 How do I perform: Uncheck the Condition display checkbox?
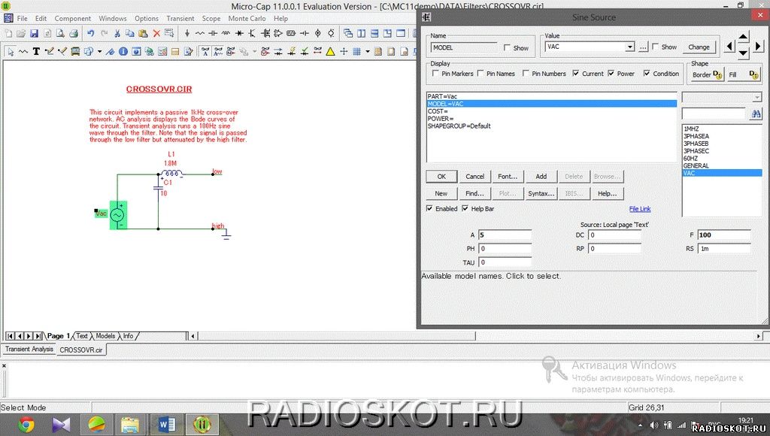coord(647,73)
